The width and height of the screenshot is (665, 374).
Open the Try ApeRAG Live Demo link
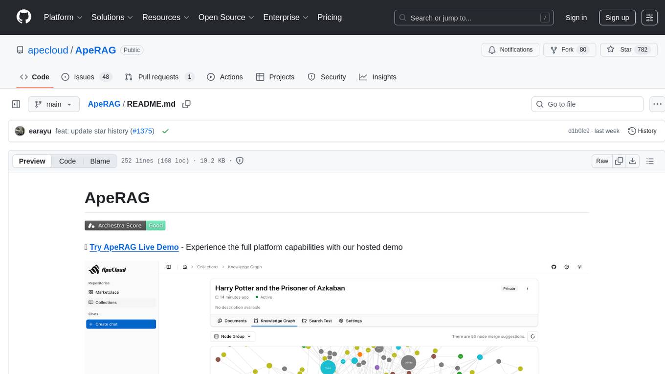click(134, 247)
